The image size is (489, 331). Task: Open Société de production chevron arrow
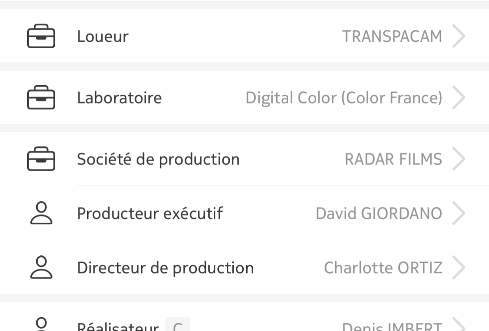coord(459,159)
